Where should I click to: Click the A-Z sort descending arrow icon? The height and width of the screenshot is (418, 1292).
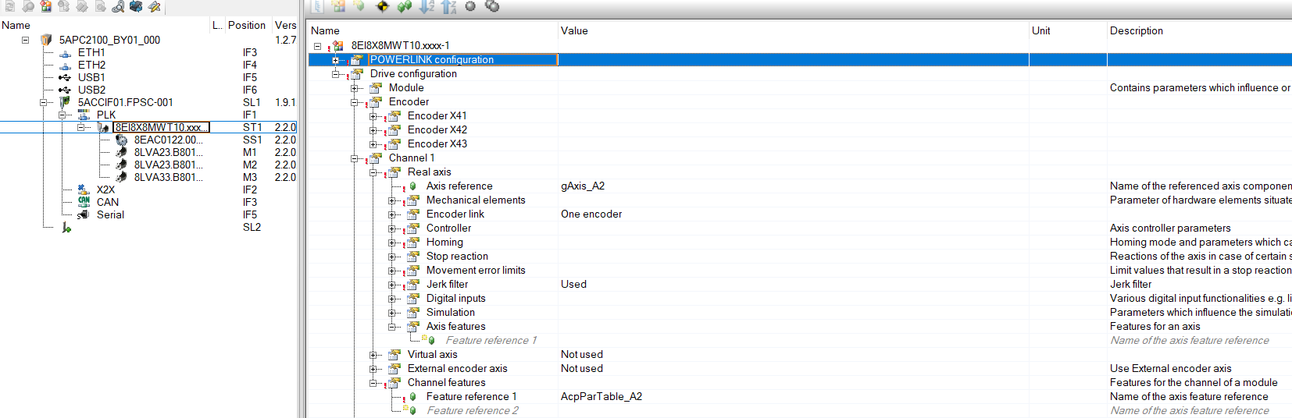point(427,7)
